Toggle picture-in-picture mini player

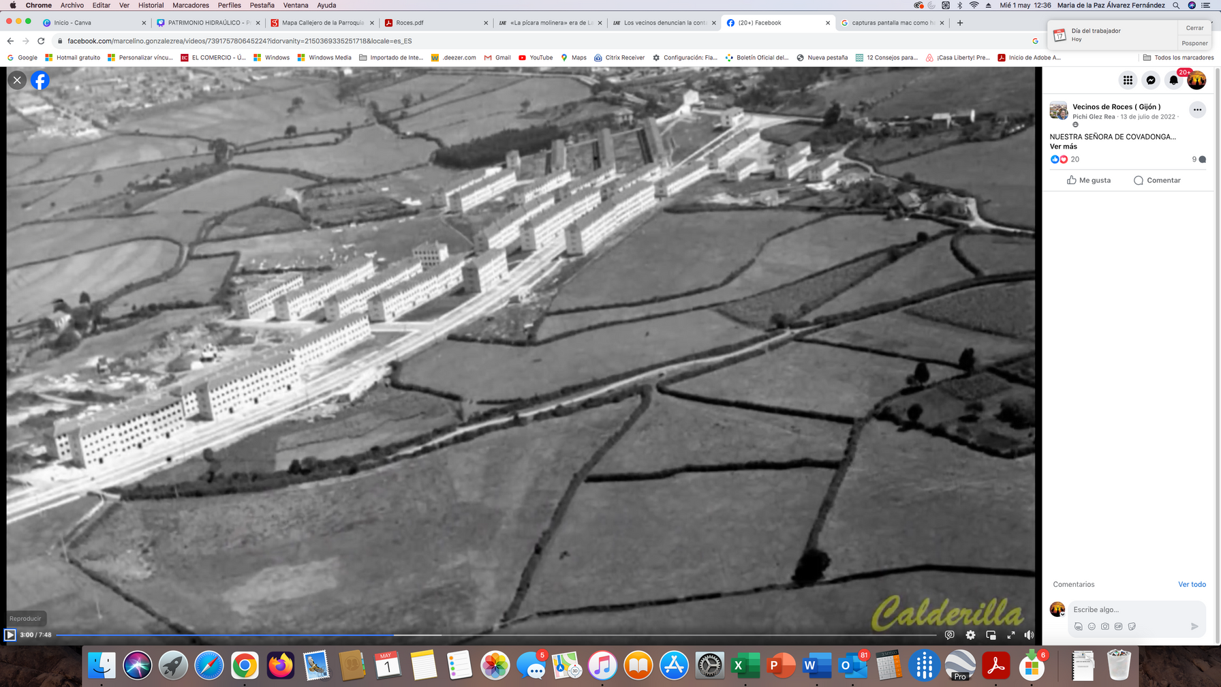tap(991, 635)
